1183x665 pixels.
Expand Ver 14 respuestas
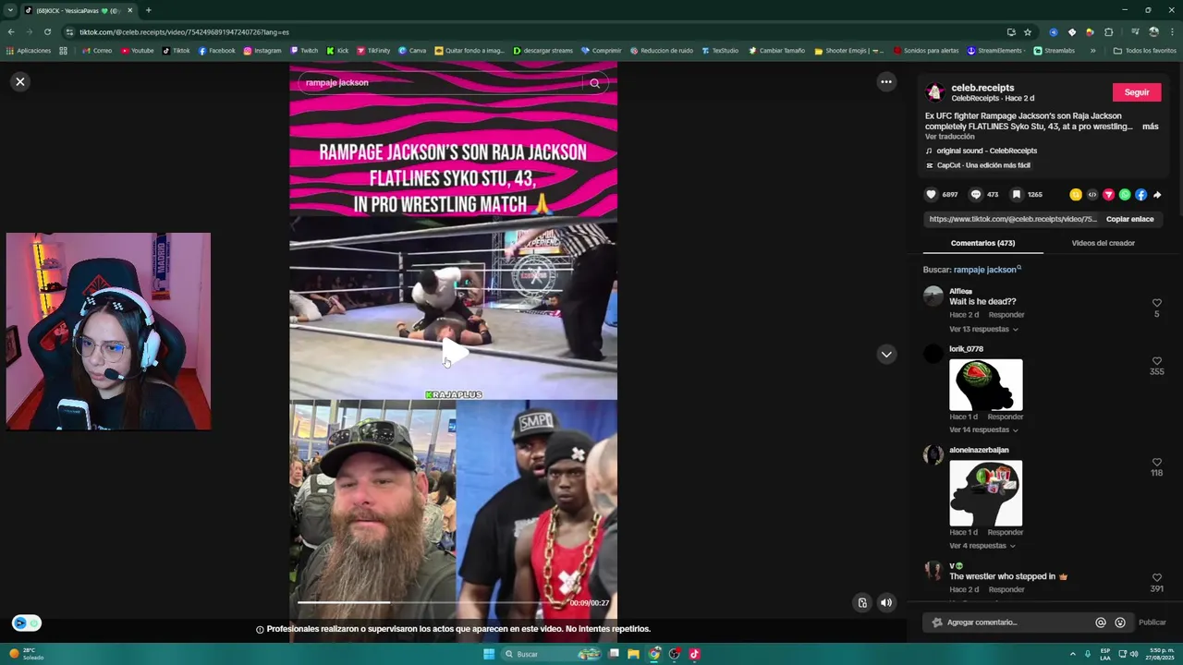pyautogui.click(x=983, y=430)
